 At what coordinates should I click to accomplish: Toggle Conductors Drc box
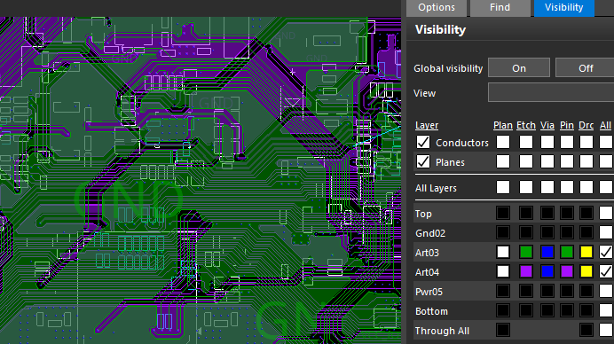pos(586,142)
